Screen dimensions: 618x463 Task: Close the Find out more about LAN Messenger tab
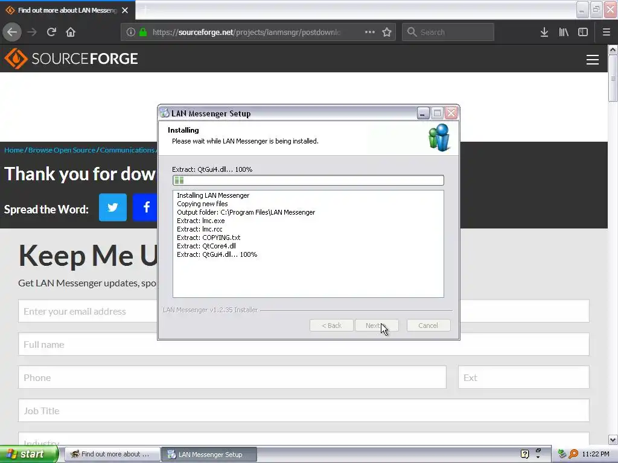(x=125, y=10)
